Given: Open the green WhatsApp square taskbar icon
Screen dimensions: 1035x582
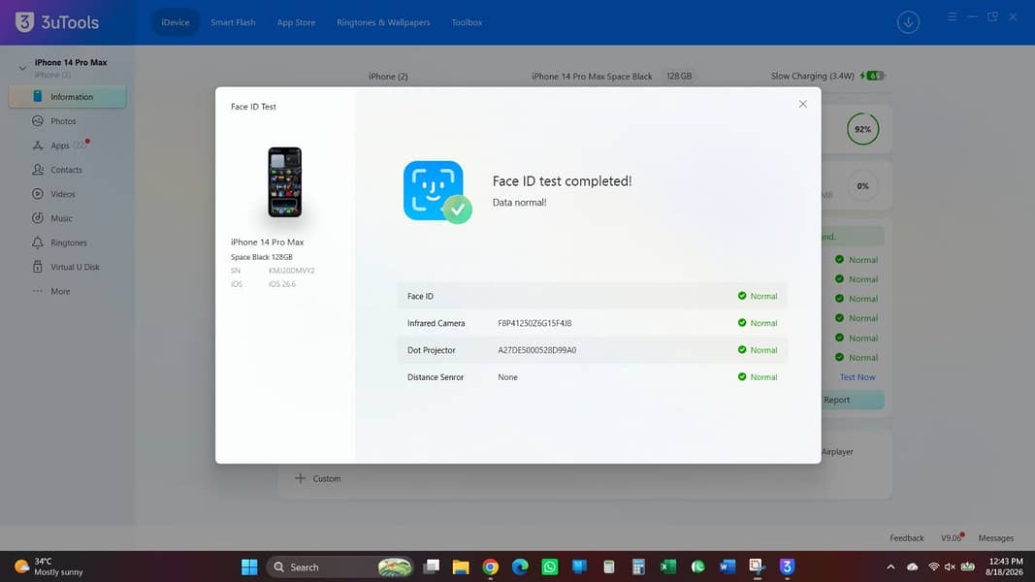Looking at the screenshot, I should [549, 566].
